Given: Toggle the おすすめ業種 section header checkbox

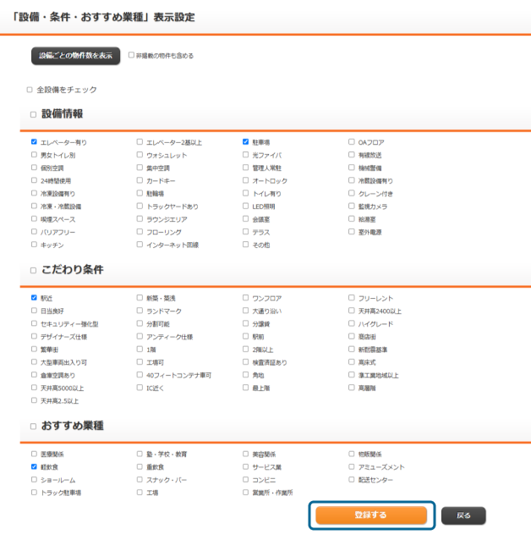Looking at the screenshot, I should pyautogui.click(x=34, y=426).
